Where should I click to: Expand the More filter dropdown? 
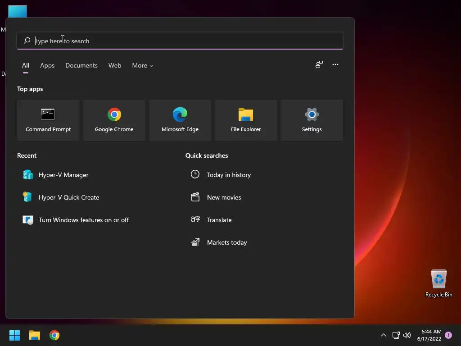(x=143, y=65)
